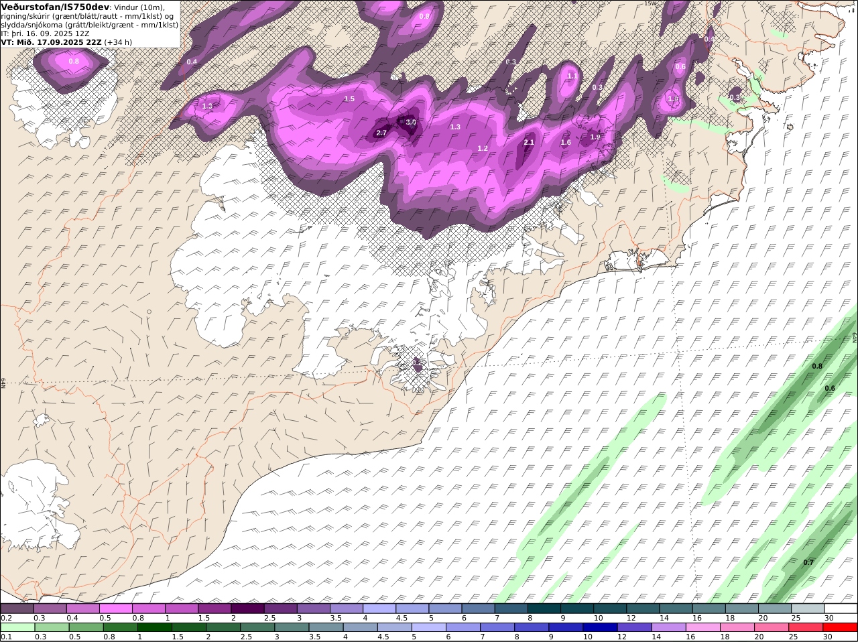
Task: Click the 15W longitude label
Action: click(x=650, y=3)
